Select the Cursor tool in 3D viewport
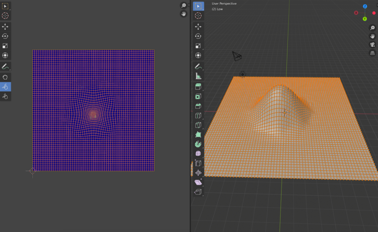Viewport: 378px width, 232px height. (198, 16)
